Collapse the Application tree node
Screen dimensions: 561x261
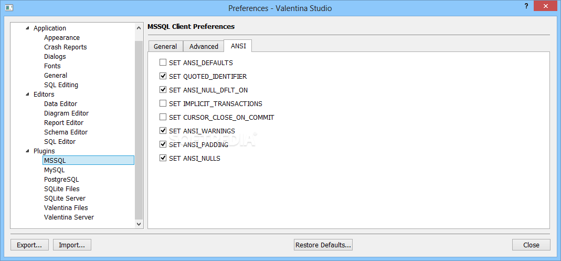28,28
